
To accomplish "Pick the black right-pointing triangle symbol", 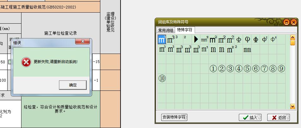I will click(x=196, y=40).
